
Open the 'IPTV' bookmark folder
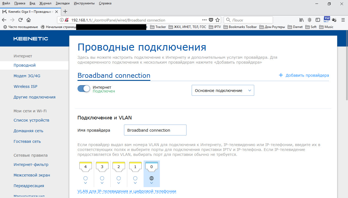(215, 27)
